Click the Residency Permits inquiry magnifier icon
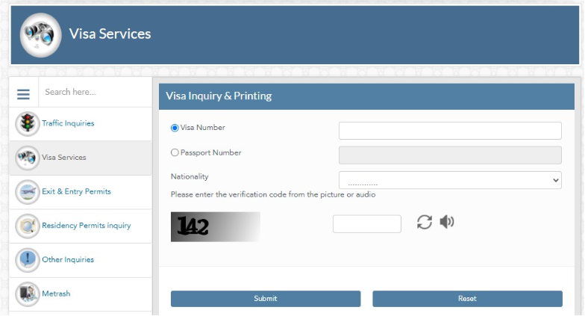The width and height of the screenshot is (585, 316). coord(27,226)
